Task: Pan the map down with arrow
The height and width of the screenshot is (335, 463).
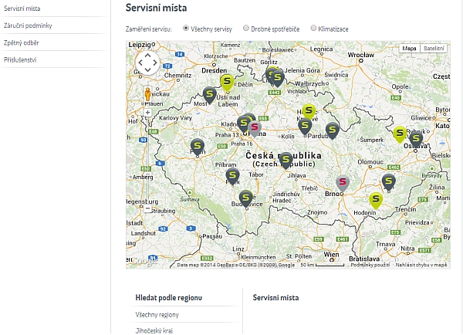Action: point(147,70)
